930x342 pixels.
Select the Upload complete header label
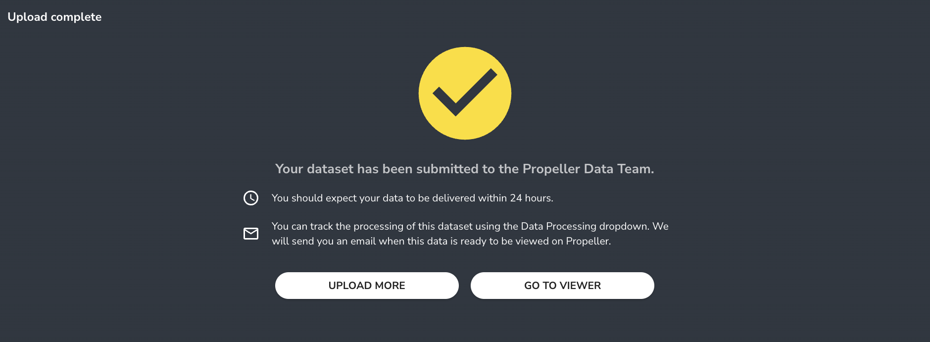(54, 16)
